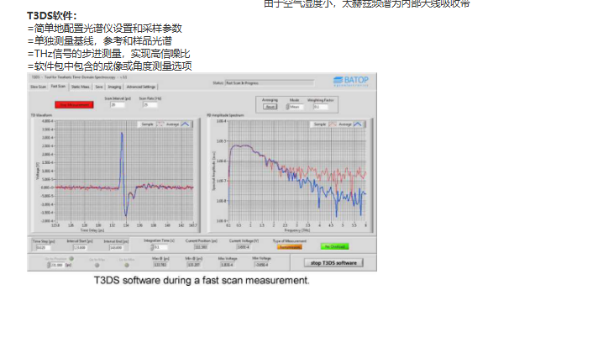Screen dimensions: 593x343
Task: Click the Sample legend icon in FD Amplitude Spectrum
Action: coord(333,123)
